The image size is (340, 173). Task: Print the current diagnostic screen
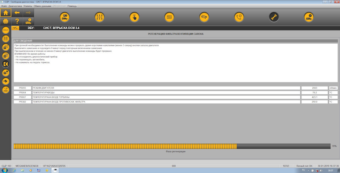pyautogui.click(x=6, y=21)
